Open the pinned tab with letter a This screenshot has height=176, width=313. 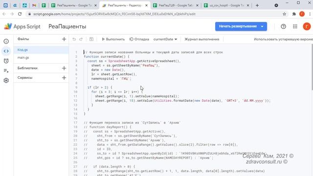15,5
